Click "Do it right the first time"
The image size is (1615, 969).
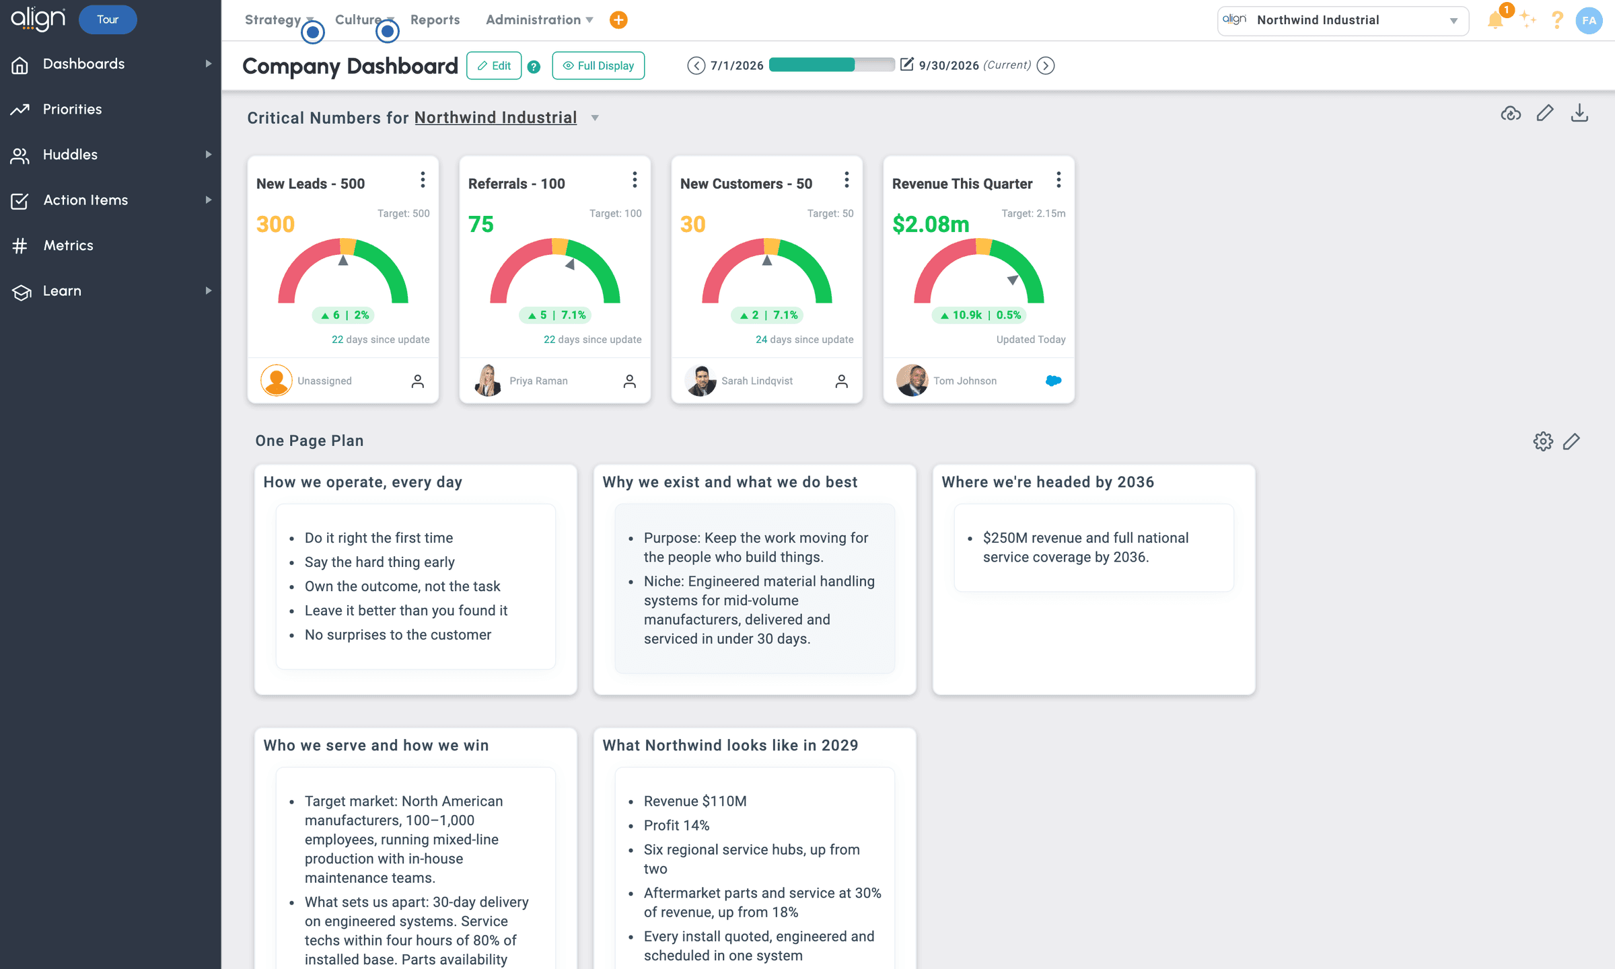click(379, 538)
